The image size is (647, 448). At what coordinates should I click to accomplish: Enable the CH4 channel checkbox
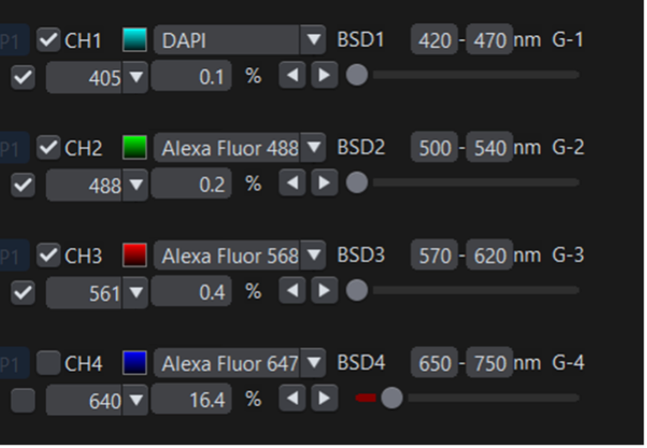(x=48, y=364)
